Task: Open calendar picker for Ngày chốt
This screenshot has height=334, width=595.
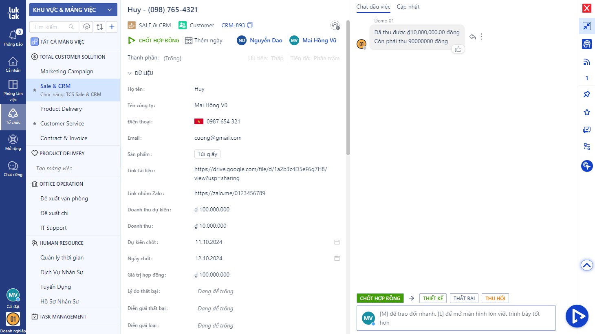Action: click(x=337, y=258)
